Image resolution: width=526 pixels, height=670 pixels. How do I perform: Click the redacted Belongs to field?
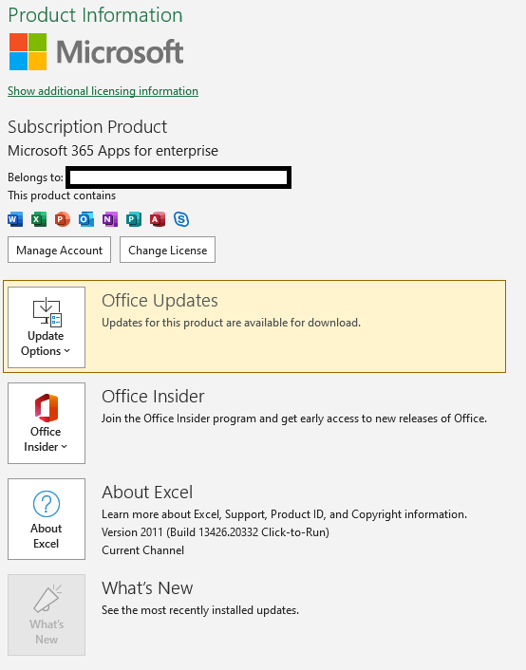178,177
